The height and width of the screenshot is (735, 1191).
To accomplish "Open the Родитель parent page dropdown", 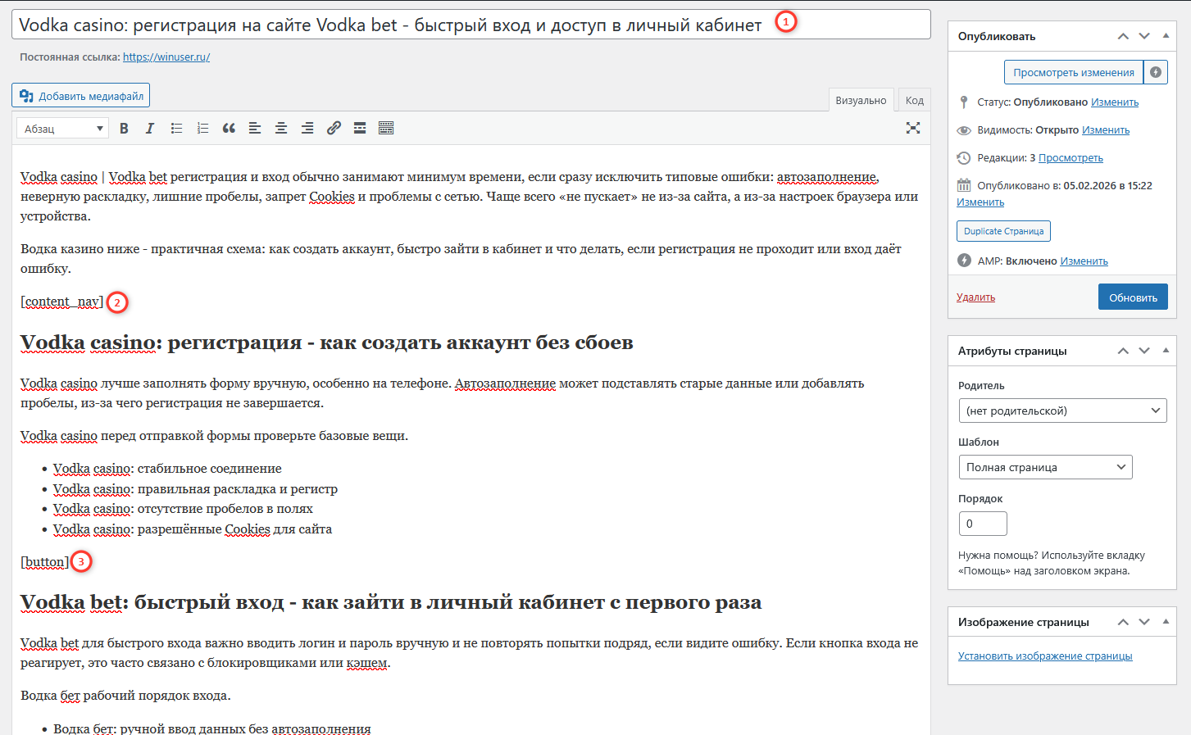I will pos(1062,411).
